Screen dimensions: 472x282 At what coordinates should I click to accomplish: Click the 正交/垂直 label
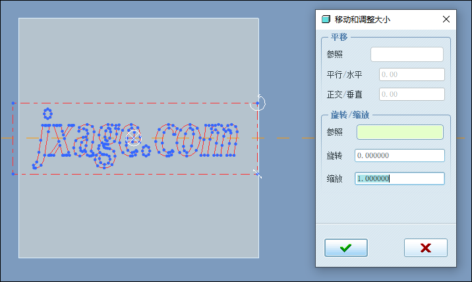coord(344,94)
